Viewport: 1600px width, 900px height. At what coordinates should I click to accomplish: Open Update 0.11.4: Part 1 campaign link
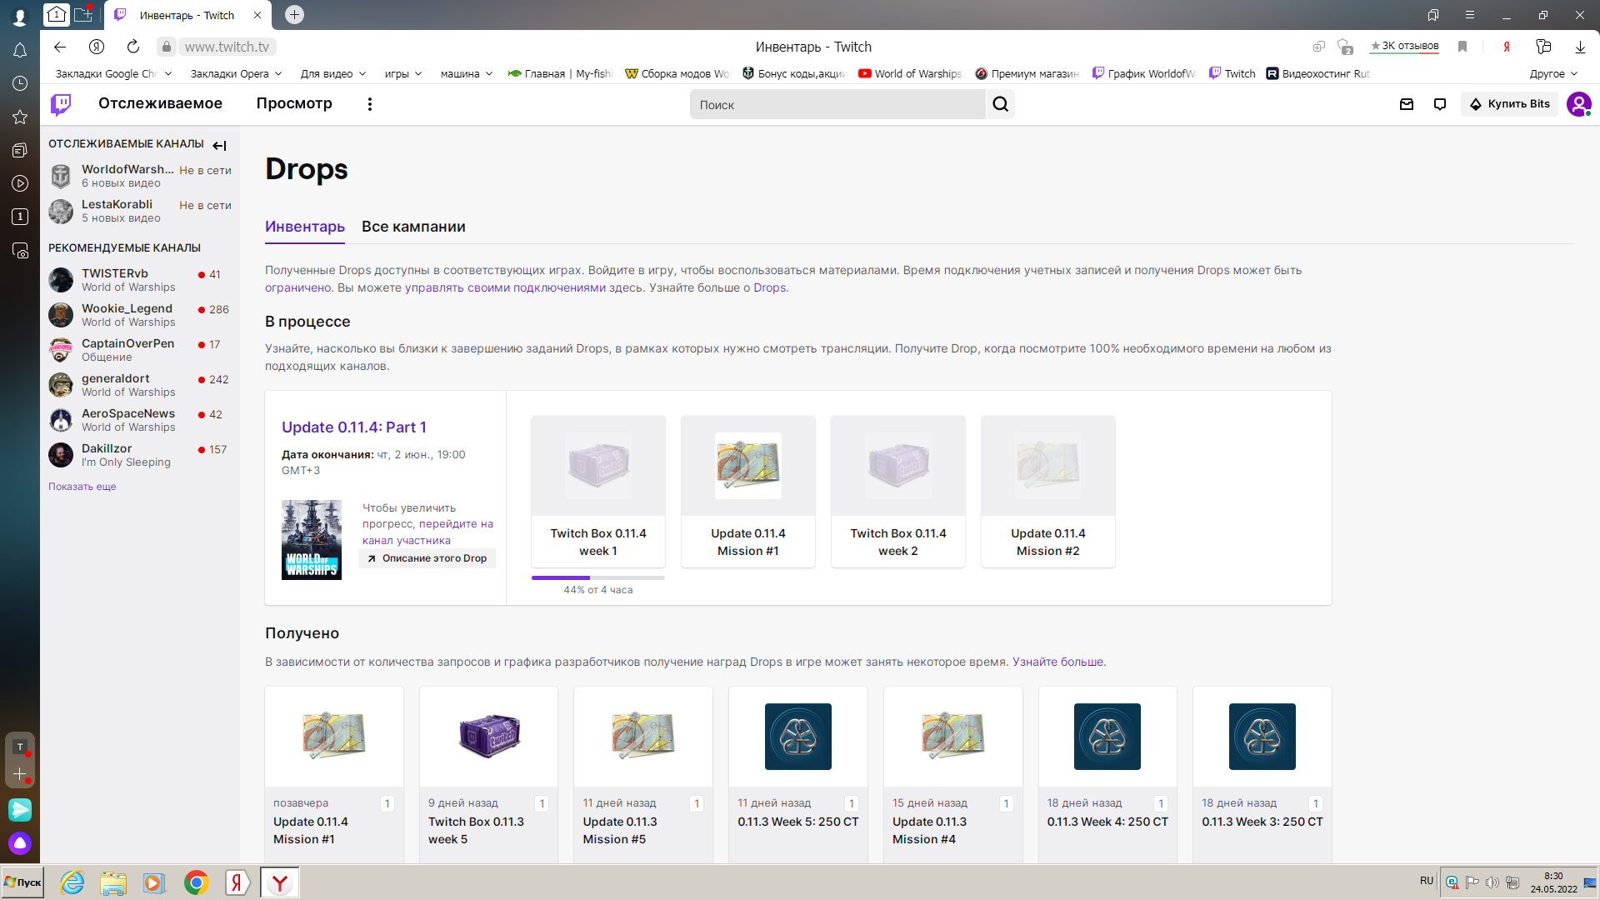pos(354,427)
